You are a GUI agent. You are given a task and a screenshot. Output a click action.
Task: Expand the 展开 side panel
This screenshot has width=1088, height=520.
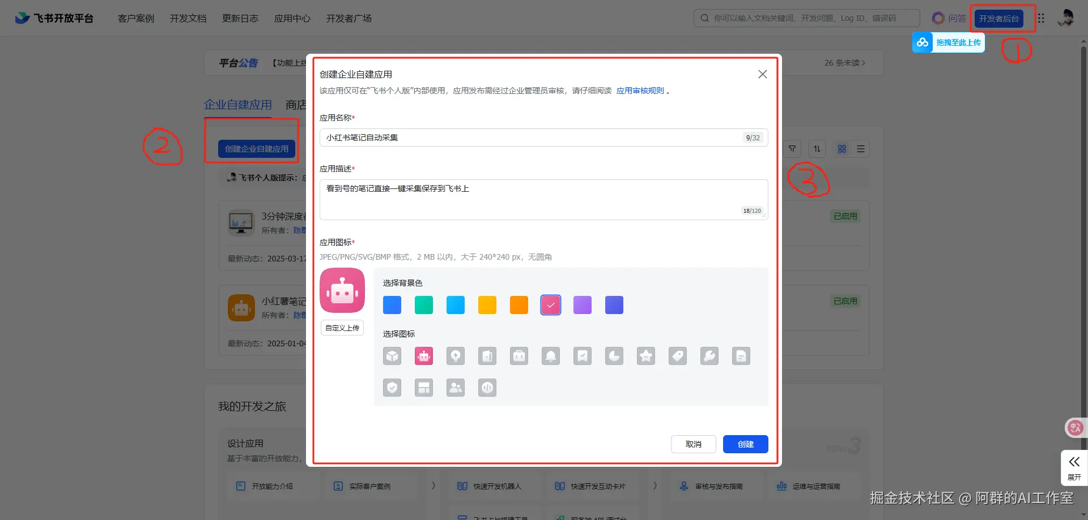click(1074, 467)
